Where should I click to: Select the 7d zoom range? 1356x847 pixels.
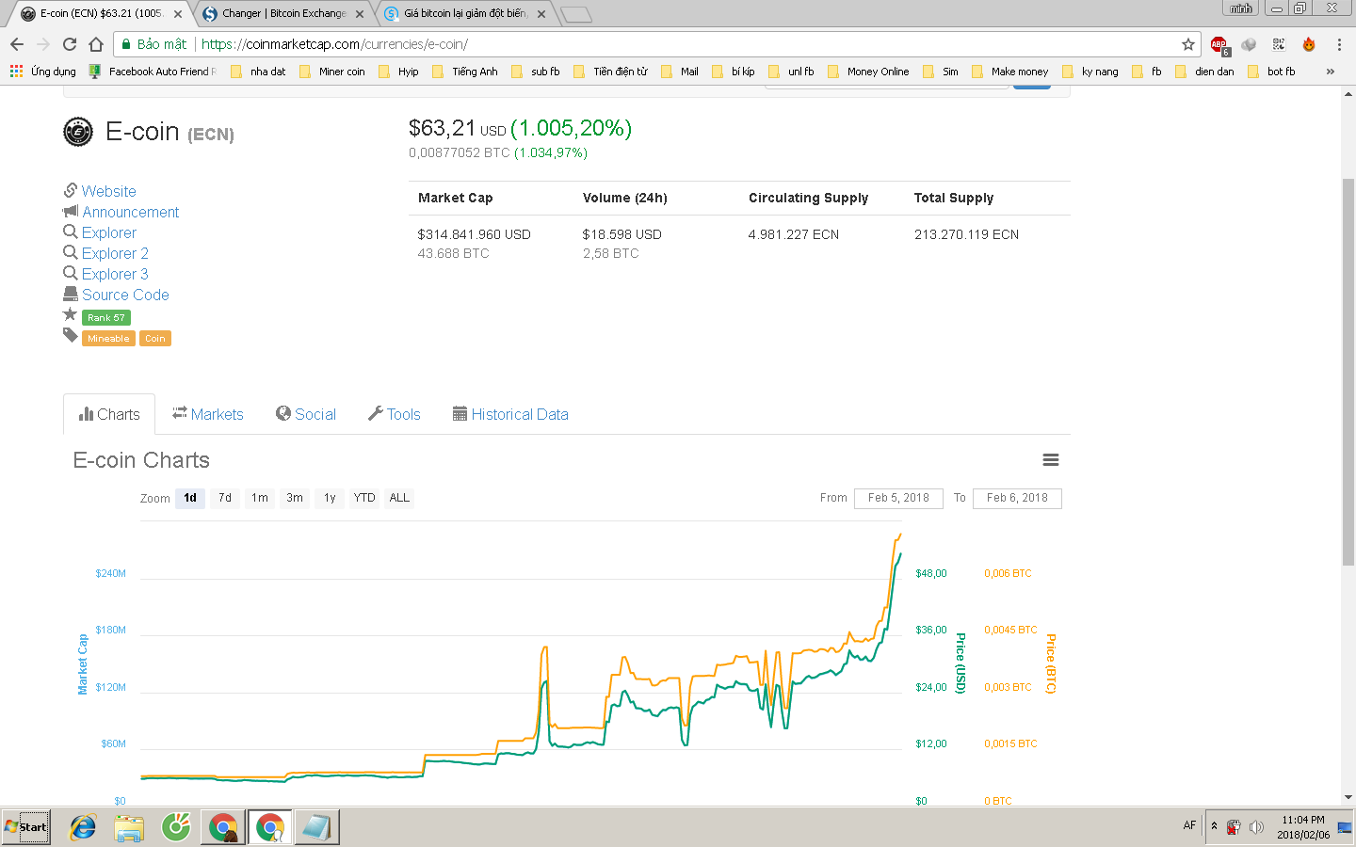pos(225,498)
